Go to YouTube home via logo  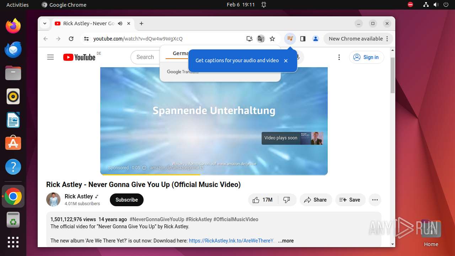click(x=79, y=57)
